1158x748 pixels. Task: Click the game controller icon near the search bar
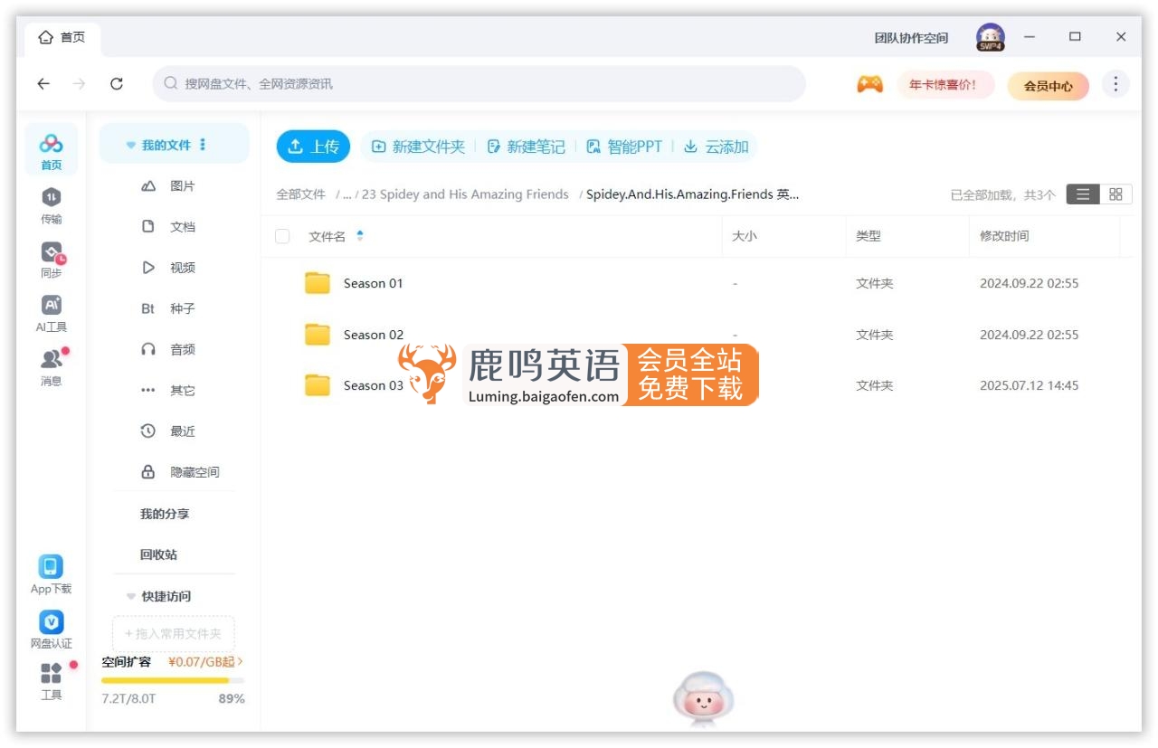pyautogui.click(x=868, y=83)
